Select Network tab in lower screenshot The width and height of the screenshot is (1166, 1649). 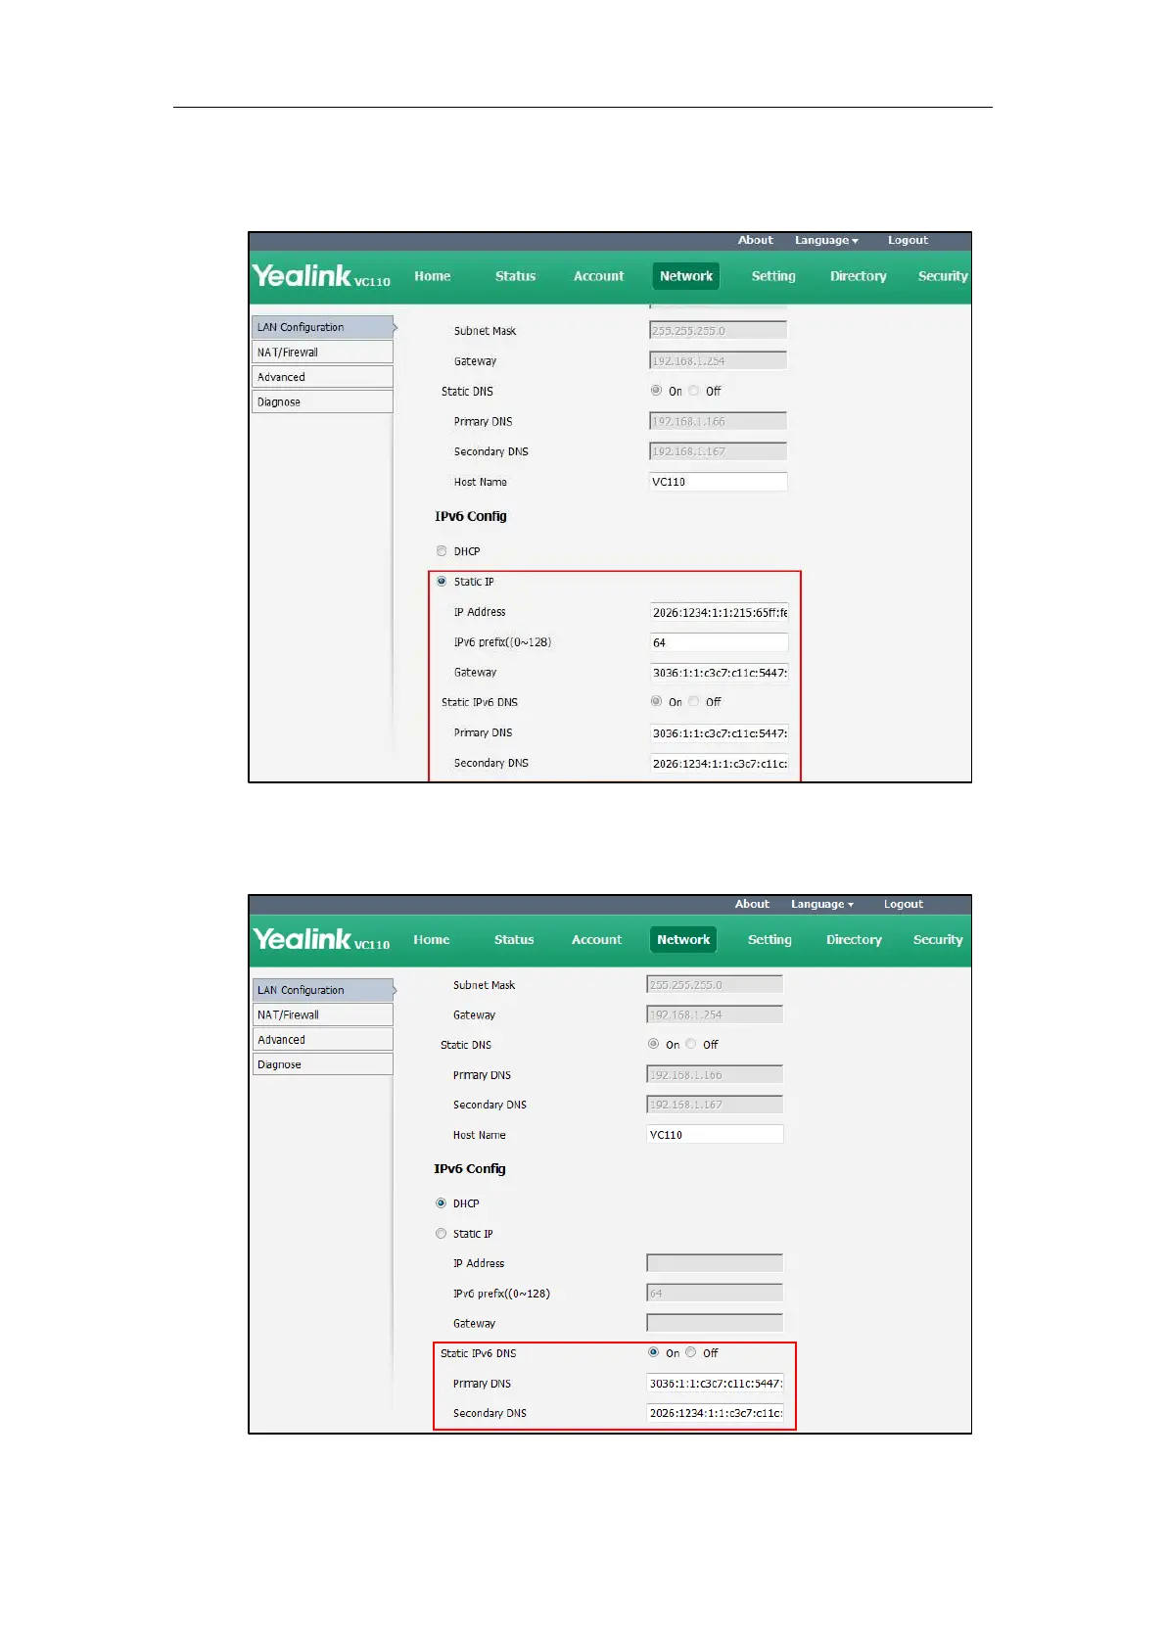click(x=683, y=939)
